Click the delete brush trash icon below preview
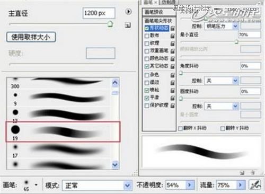The image size is (265, 194). coord(253,172)
